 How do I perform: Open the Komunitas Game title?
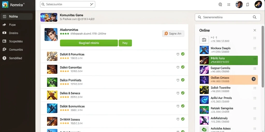tap(71, 15)
